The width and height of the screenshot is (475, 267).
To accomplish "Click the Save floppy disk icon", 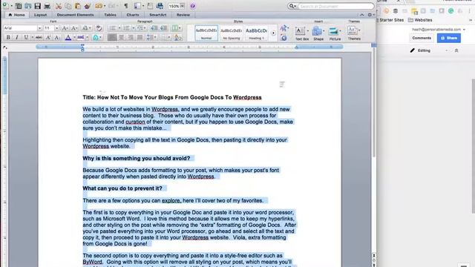I will pyautogui.click(x=38, y=6).
